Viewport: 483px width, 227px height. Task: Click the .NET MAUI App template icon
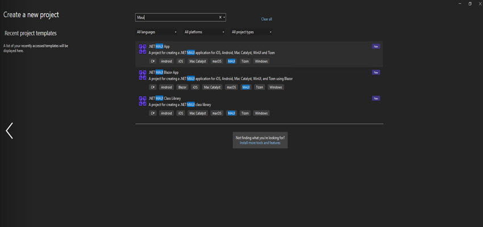pos(142,49)
